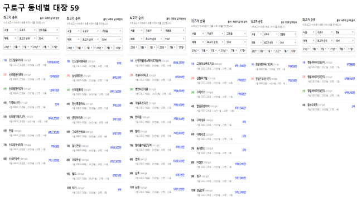
Task: Select the 2위 개봉아이파크 listing
Action: coord(157,77)
